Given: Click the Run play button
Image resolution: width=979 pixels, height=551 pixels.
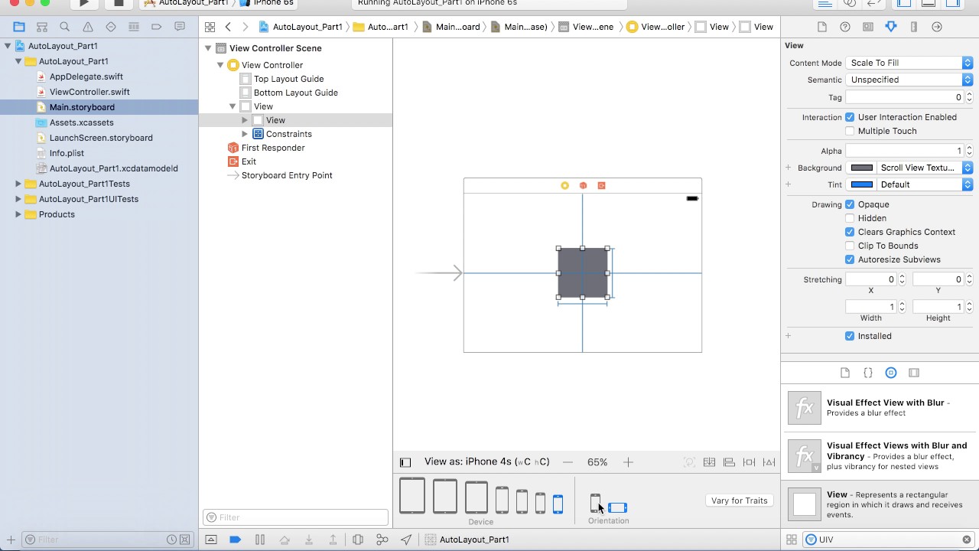Looking at the screenshot, I should pos(84,3).
